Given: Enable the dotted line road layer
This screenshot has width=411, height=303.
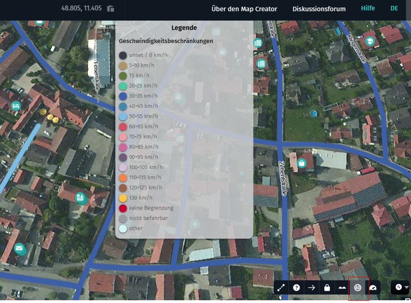Looking at the screenshot, I should pyautogui.click(x=281, y=287).
